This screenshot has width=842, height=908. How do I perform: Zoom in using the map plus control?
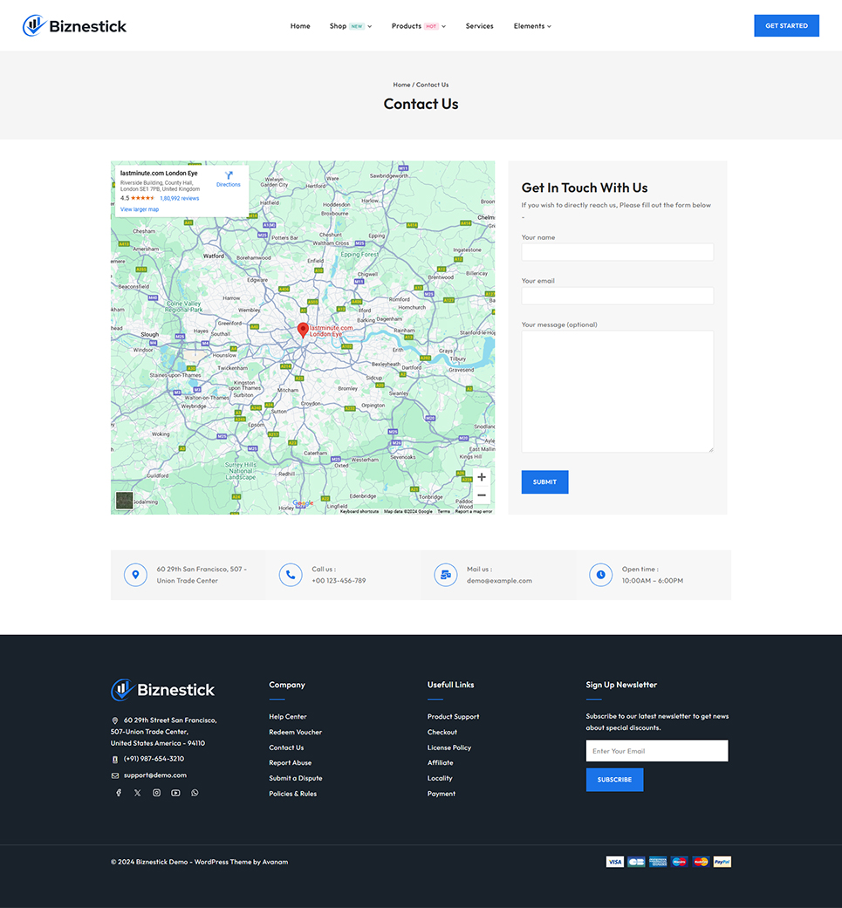pyautogui.click(x=481, y=477)
